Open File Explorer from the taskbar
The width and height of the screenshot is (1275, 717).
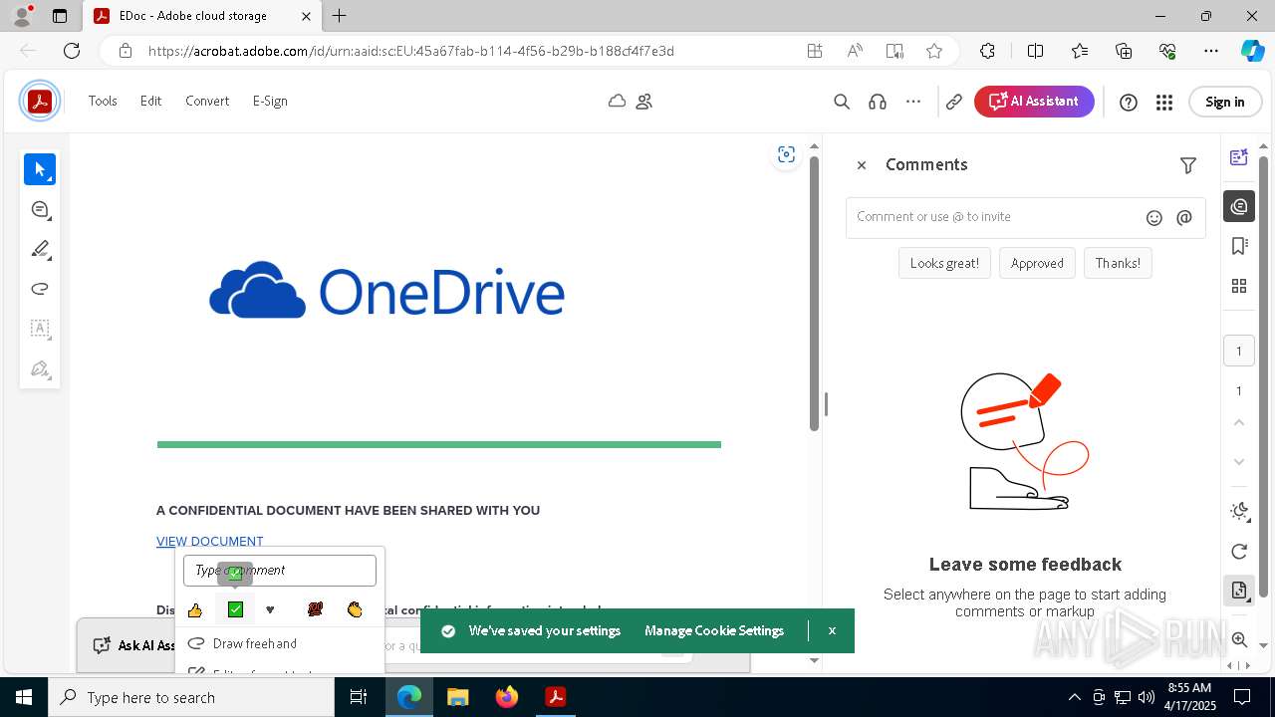coord(458,697)
